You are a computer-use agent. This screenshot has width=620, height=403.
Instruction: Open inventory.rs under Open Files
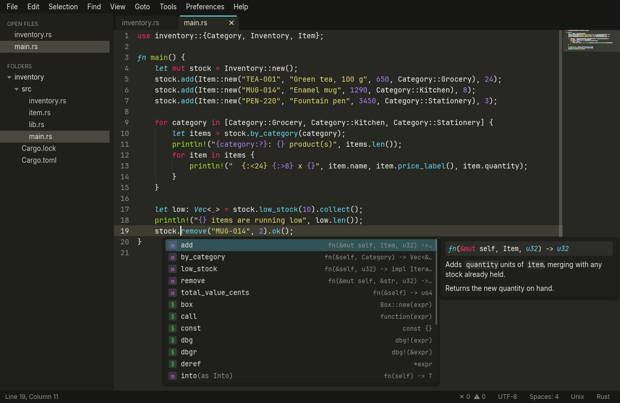click(55, 35)
